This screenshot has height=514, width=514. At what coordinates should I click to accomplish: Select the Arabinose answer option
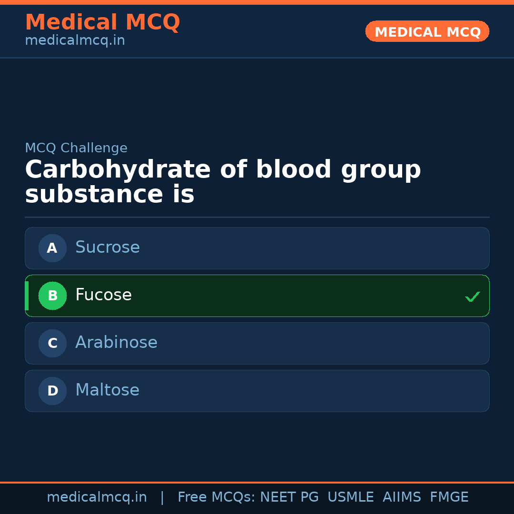point(257,343)
